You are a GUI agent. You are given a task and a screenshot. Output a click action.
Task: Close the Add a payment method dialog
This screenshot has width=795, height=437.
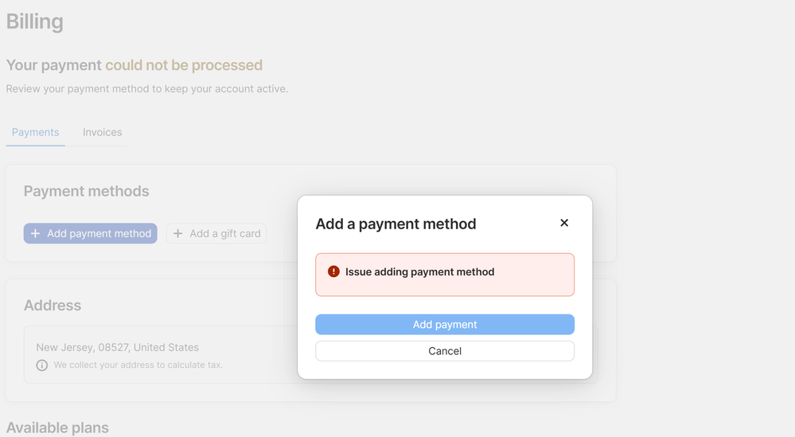tap(564, 223)
